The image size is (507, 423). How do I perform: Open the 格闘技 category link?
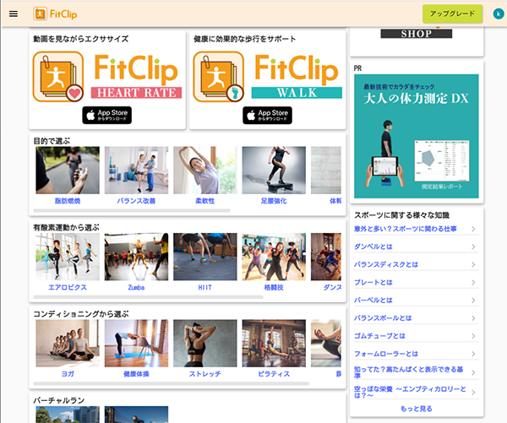(274, 287)
